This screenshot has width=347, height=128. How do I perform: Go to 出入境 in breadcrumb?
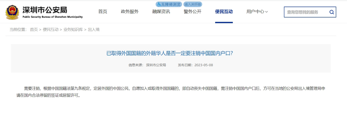[x=94, y=30]
